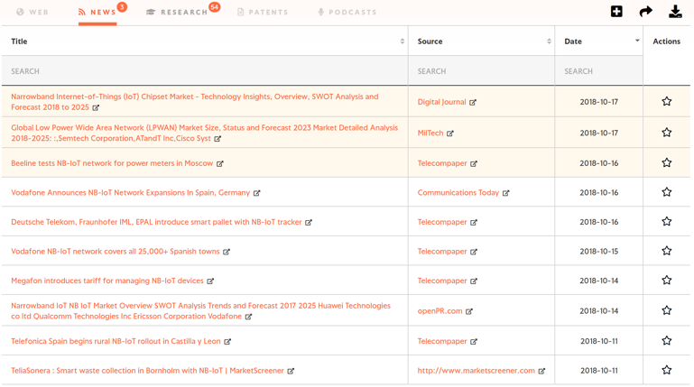Star the 2018-10-17 Digital Journal article

[x=666, y=102]
